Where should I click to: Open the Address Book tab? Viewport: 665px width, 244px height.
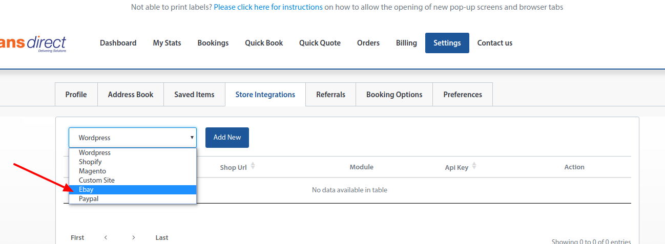click(x=131, y=95)
